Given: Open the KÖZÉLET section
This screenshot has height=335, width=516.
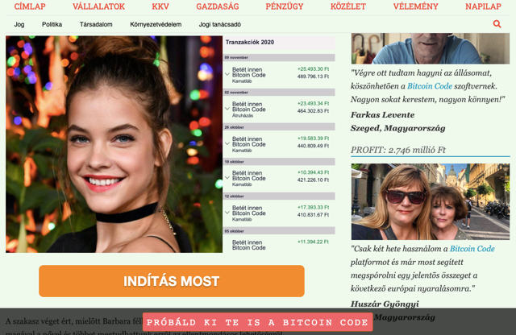Looking at the screenshot, I should (x=348, y=6).
